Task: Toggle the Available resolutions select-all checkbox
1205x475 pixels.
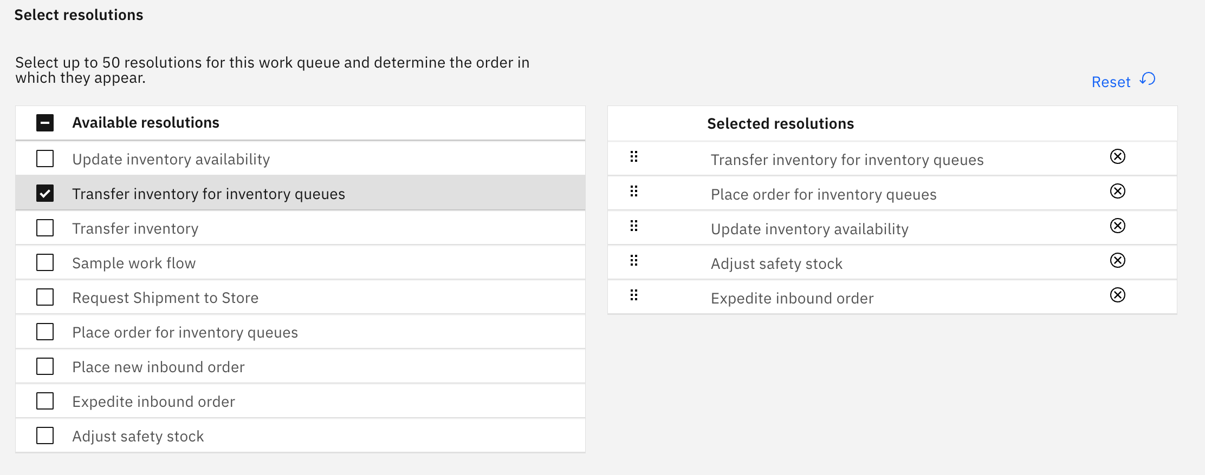Action: [x=45, y=123]
